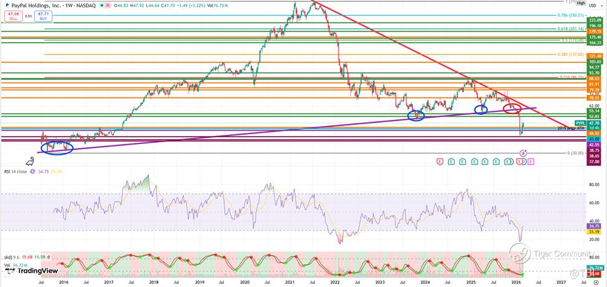Click the 42.55 price level label
Screen dimensions: 607x287
[595, 145]
